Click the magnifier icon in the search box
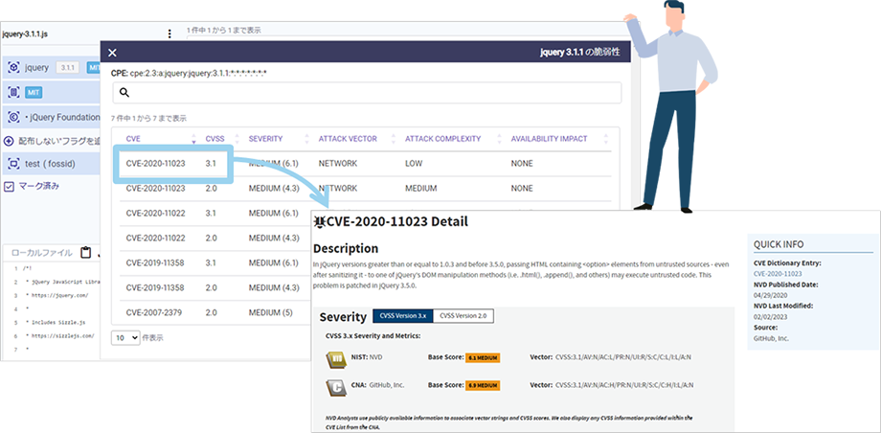Image resolution: width=881 pixels, height=433 pixels. point(124,93)
